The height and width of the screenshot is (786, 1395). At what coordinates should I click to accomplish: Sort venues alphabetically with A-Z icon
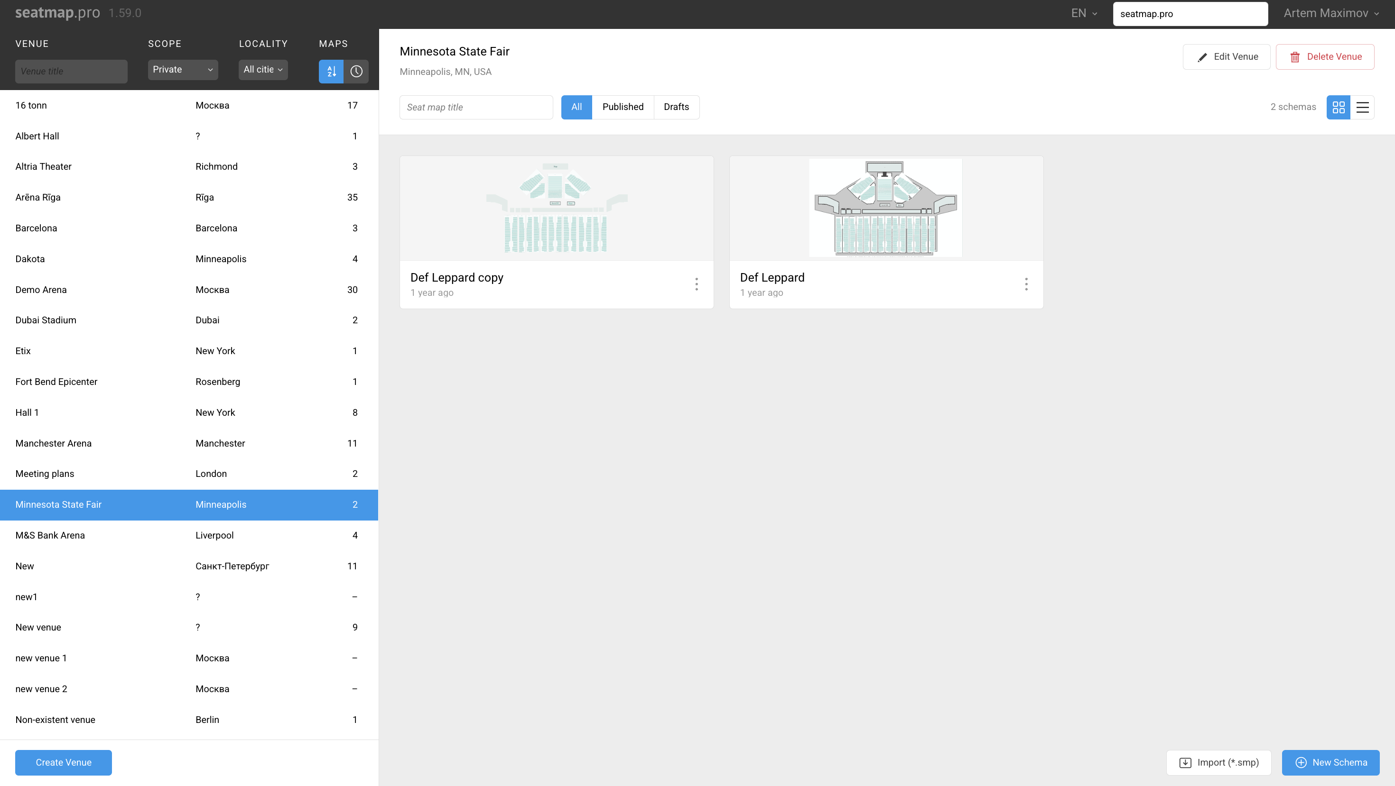click(331, 71)
